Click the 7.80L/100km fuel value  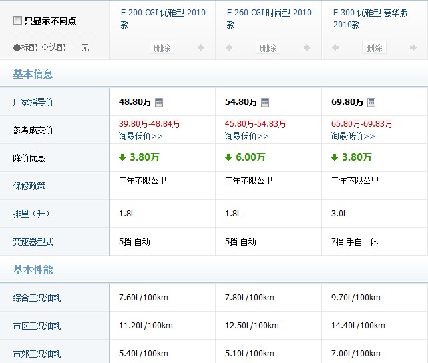pos(250,297)
